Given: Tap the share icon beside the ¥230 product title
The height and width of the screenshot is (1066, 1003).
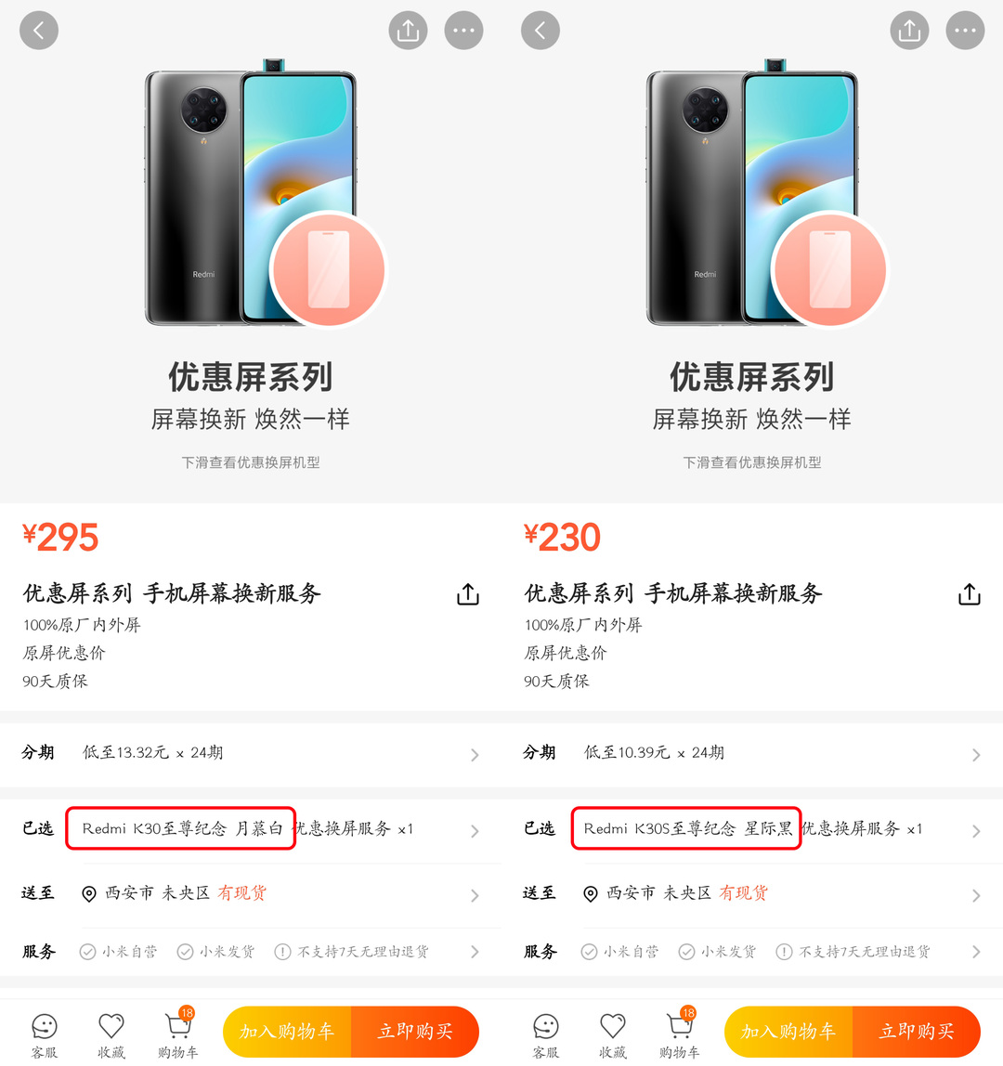Looking at the screenshot, I should tap(969, 594).
